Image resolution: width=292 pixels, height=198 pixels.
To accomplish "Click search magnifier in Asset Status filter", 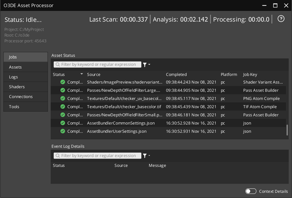I will tap(58, 64).
